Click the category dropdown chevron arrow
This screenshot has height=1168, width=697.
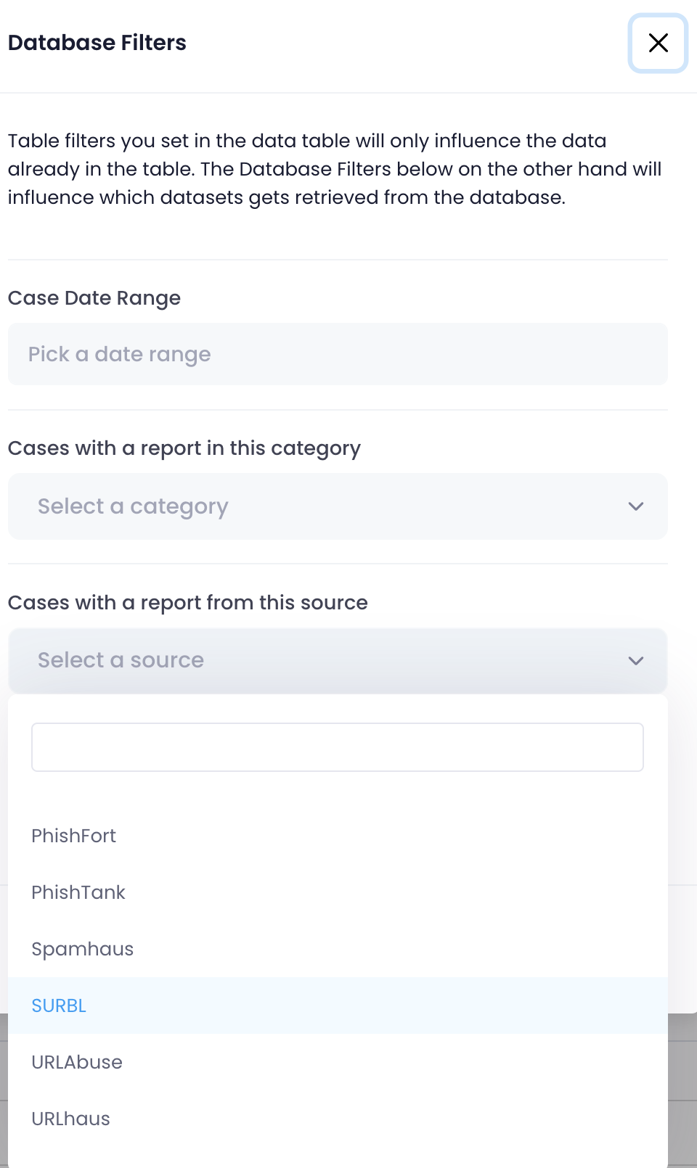[x=636, y=506]
